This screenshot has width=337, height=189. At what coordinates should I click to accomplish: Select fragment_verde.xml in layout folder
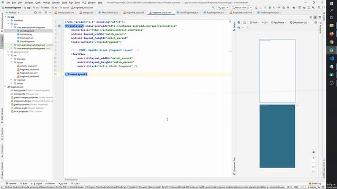[x=29, y=77]
